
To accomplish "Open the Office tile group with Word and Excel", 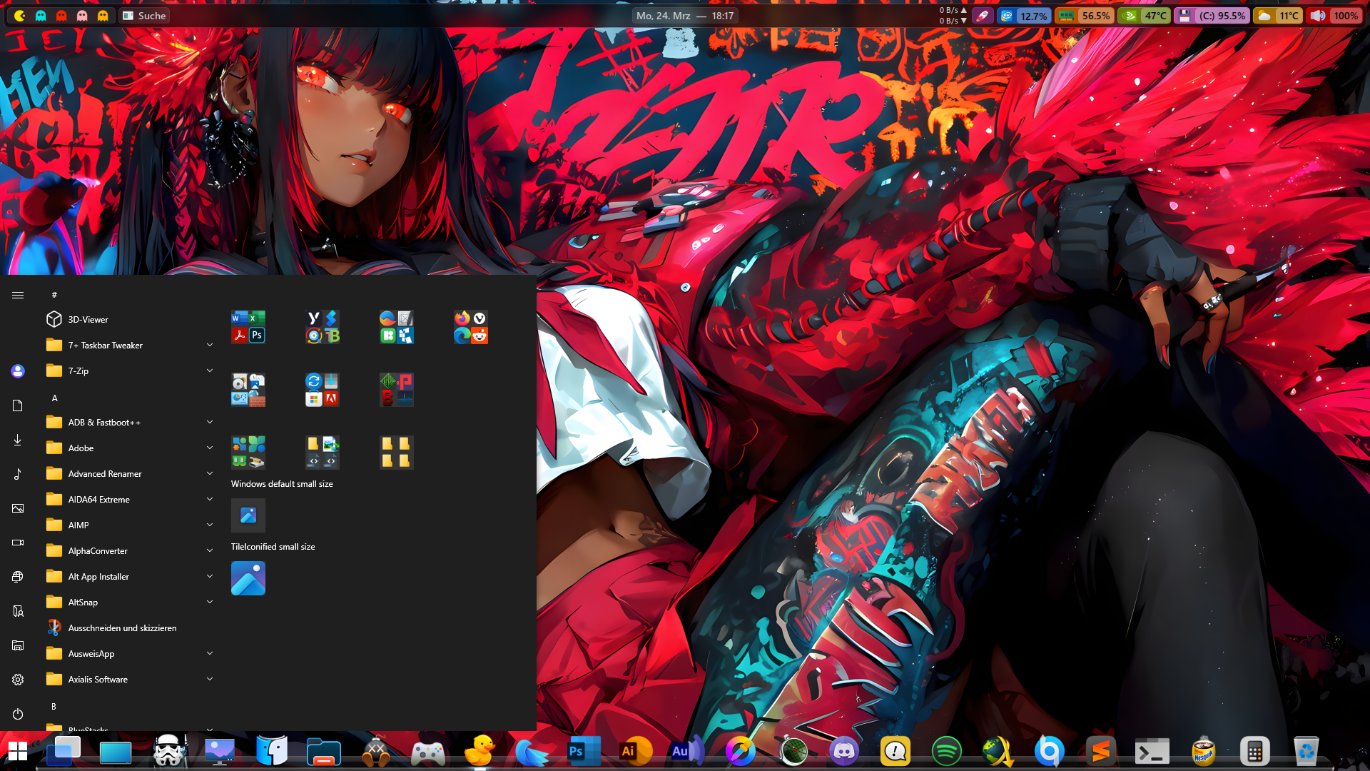I will (x=248, y=327).
